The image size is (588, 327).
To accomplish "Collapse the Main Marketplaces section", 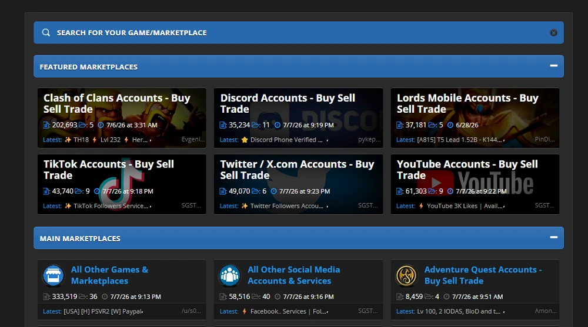I will [x=553, y=237].
